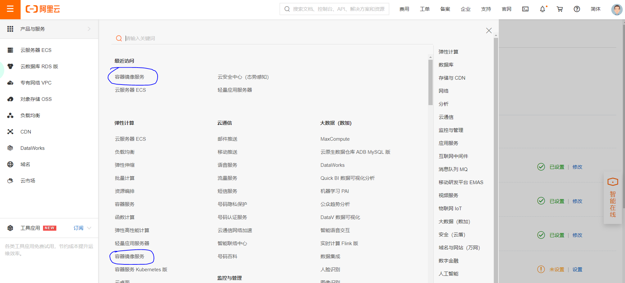The height and width of the screenshot is (283, 625).
Task: Jump to 人工智能 category
Action: 448,274
